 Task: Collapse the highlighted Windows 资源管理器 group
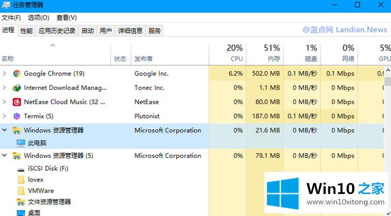4,130
